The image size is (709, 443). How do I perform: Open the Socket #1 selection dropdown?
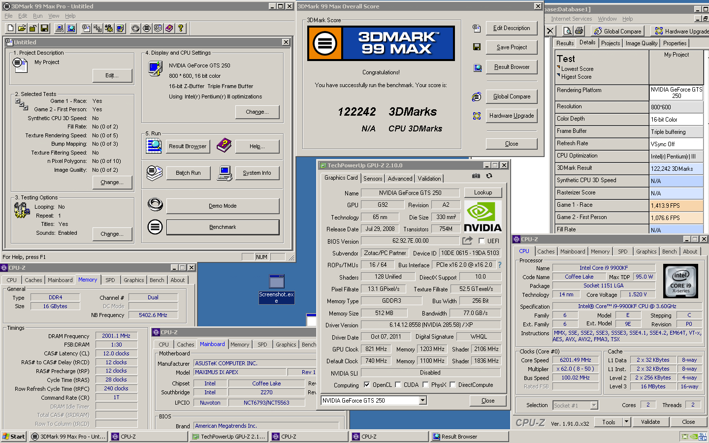594,406
